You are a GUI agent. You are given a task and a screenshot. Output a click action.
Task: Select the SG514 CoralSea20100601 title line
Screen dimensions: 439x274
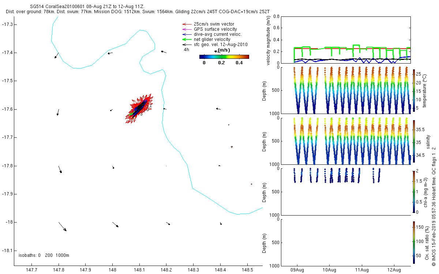point(87,7)
